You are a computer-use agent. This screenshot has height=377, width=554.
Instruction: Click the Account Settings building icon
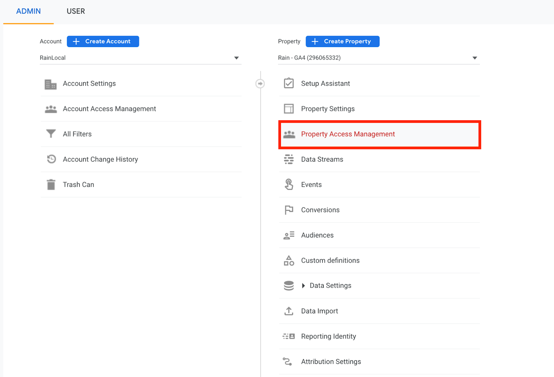click(51, 84)
